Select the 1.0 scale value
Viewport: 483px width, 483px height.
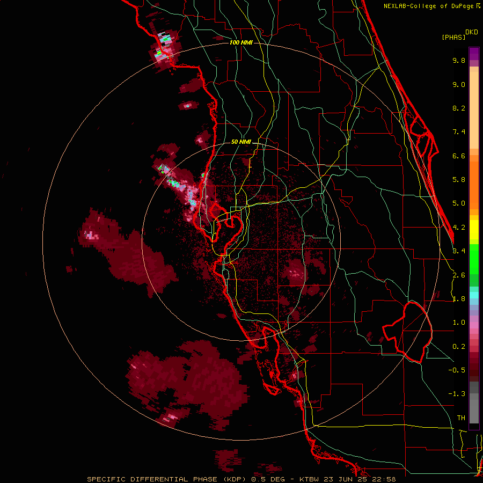pos(459,323)
